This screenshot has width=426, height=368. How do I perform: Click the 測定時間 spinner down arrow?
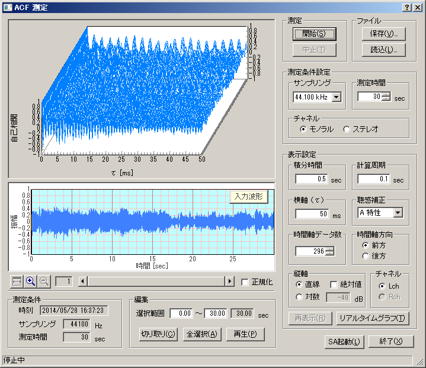(386, 98)
